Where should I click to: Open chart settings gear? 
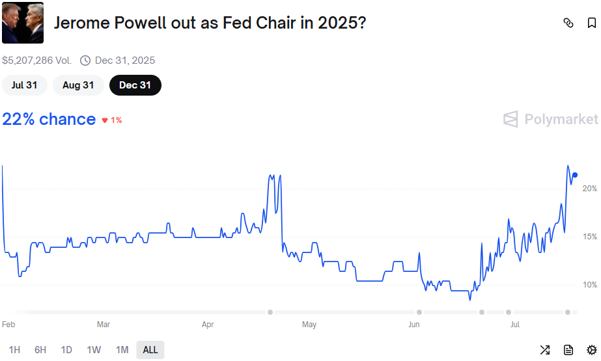pos(591,350)
